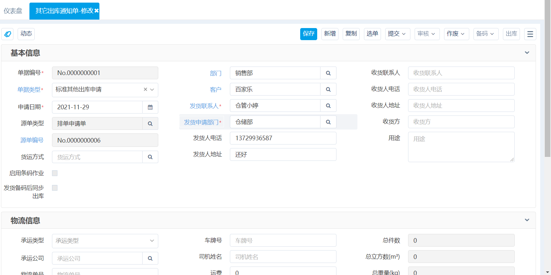Click the 客户 field showing 百家乐
This screenshot has width=551, height=275.
coord(275,89)
